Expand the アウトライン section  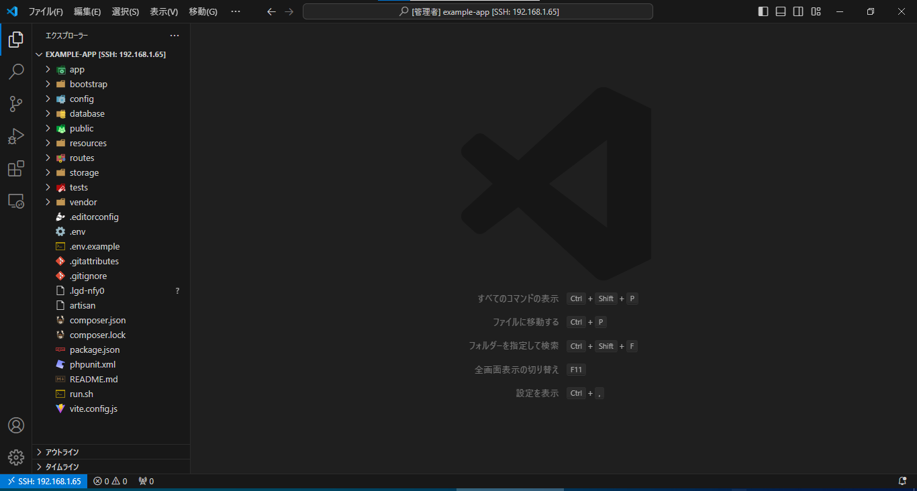pos(111,452)
